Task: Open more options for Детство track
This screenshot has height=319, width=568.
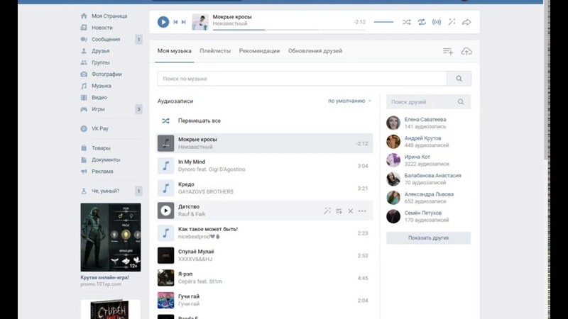Action: coord(362,211)
